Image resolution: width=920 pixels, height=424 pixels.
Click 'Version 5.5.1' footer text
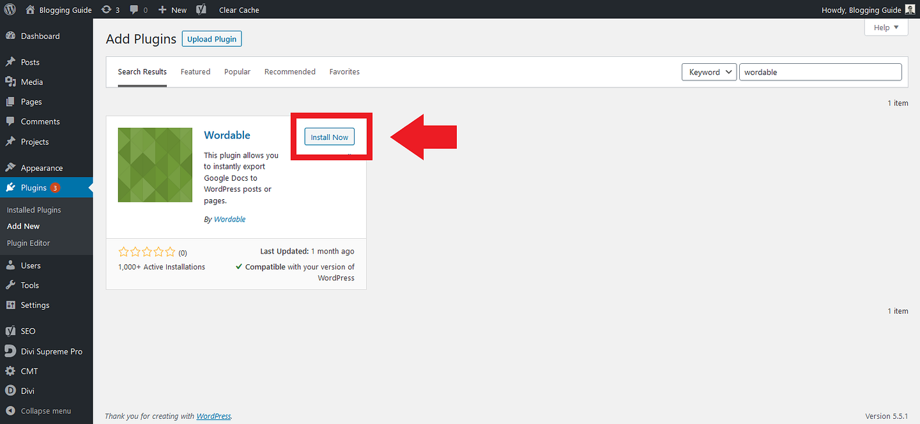(887, 416)
